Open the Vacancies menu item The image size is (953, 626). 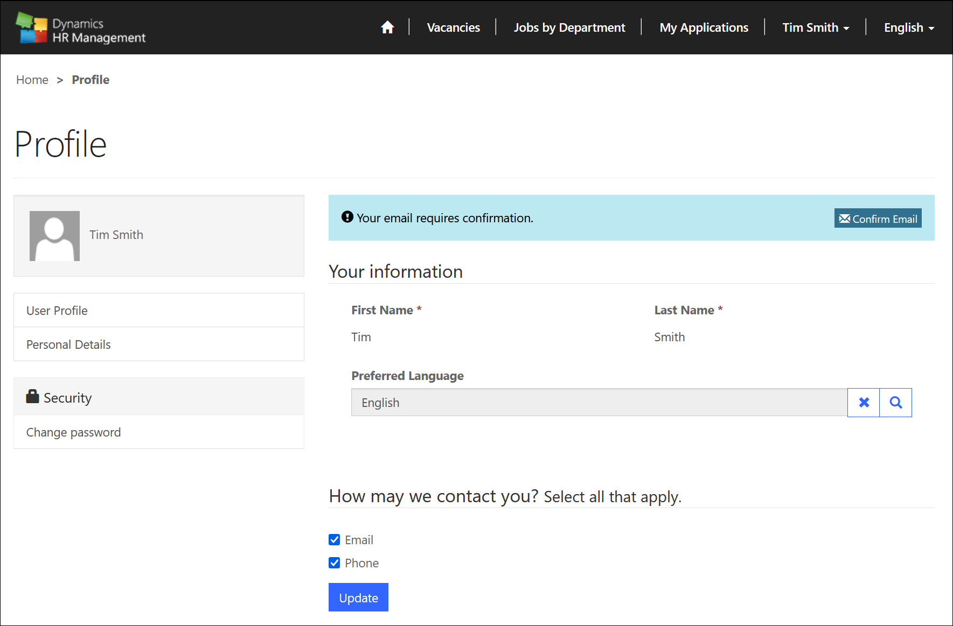453,27
